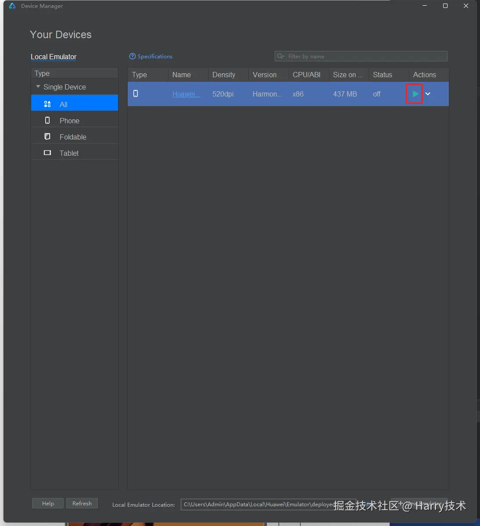Sort the table by the Status column header

coord(382,75)
